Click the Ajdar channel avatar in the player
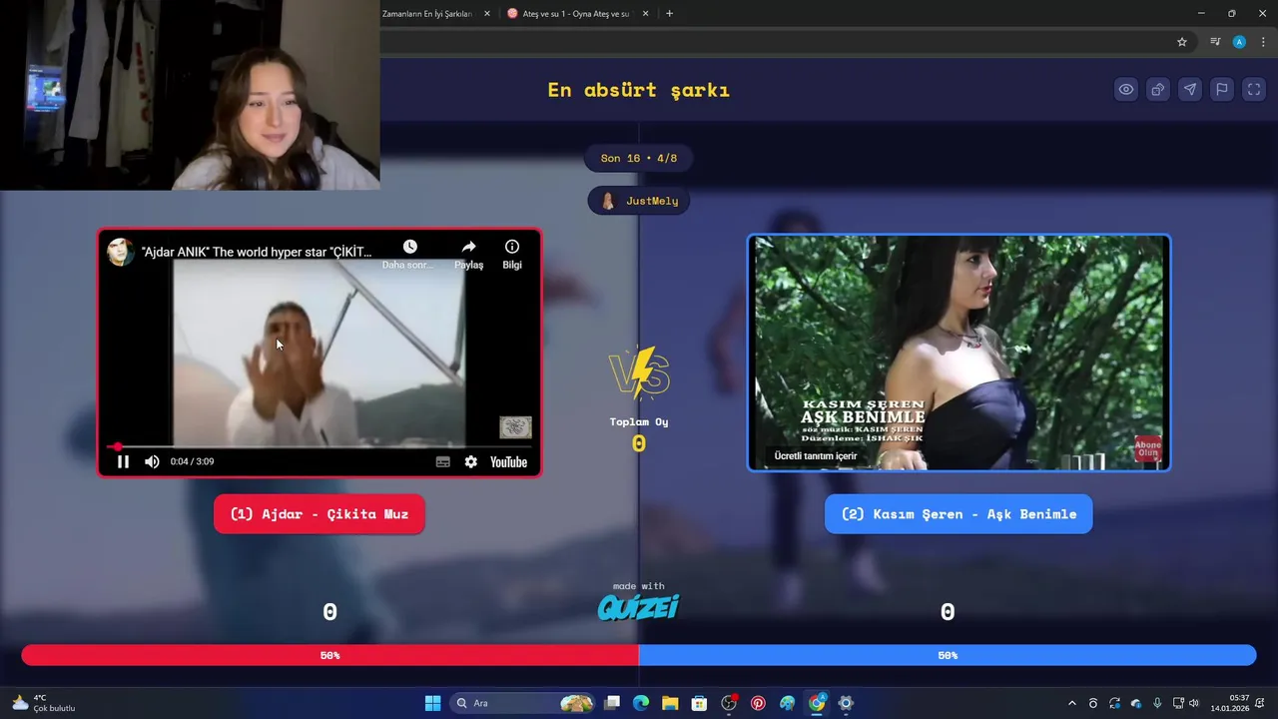Image resolution: width=1278 pixels, height=719 pixels. tap(121, 252)
